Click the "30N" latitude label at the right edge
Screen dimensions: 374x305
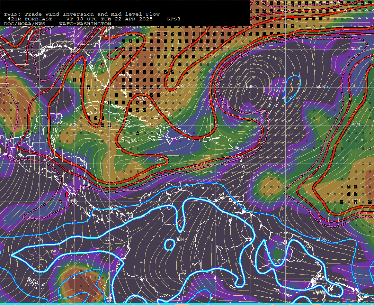point(356,48)
